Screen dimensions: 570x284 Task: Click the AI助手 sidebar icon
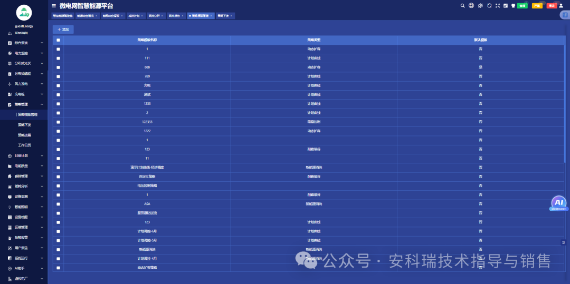[x=10, y=268]
